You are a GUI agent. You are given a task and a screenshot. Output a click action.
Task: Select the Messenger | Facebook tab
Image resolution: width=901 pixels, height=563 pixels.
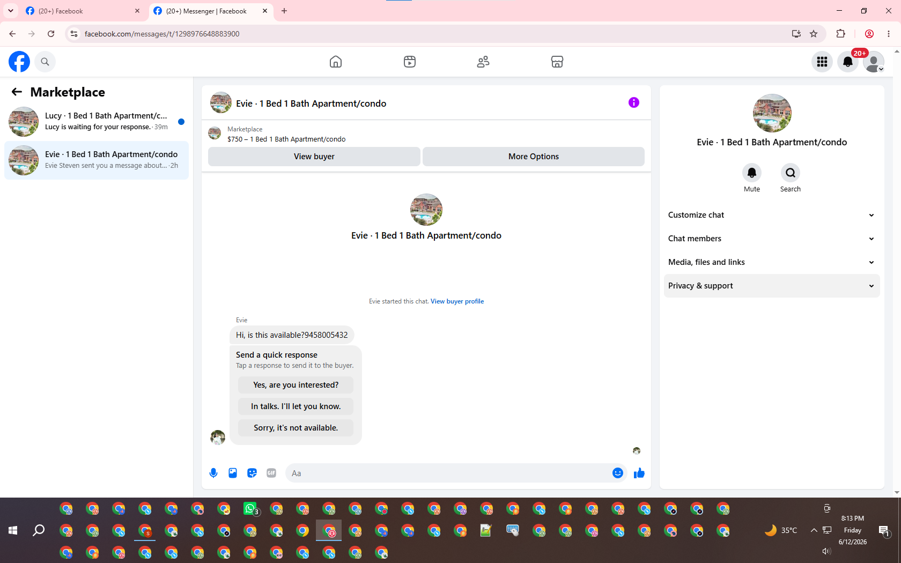point(211,11)
